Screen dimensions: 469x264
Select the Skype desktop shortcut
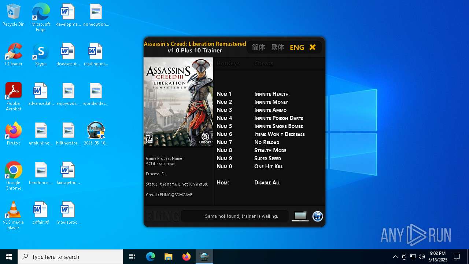pos(41,55)
